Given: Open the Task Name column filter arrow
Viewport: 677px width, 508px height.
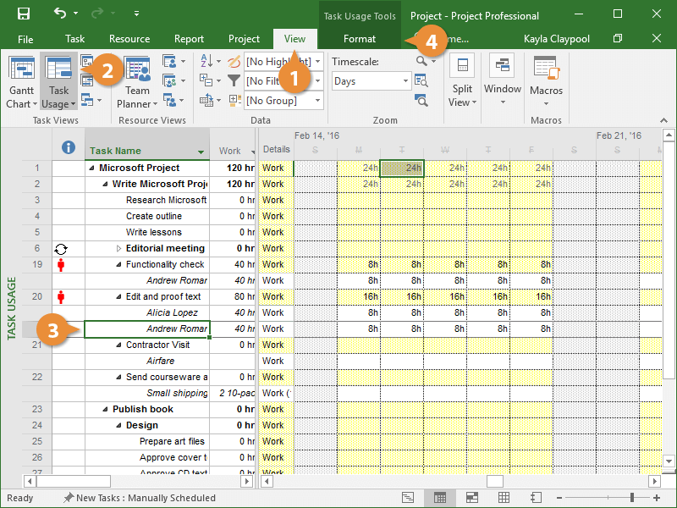Looking at the screenshot, I should coord(201,152).
